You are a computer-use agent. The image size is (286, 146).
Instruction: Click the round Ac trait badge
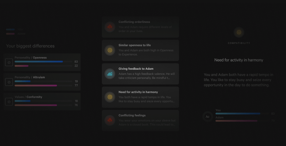point(208,116)
